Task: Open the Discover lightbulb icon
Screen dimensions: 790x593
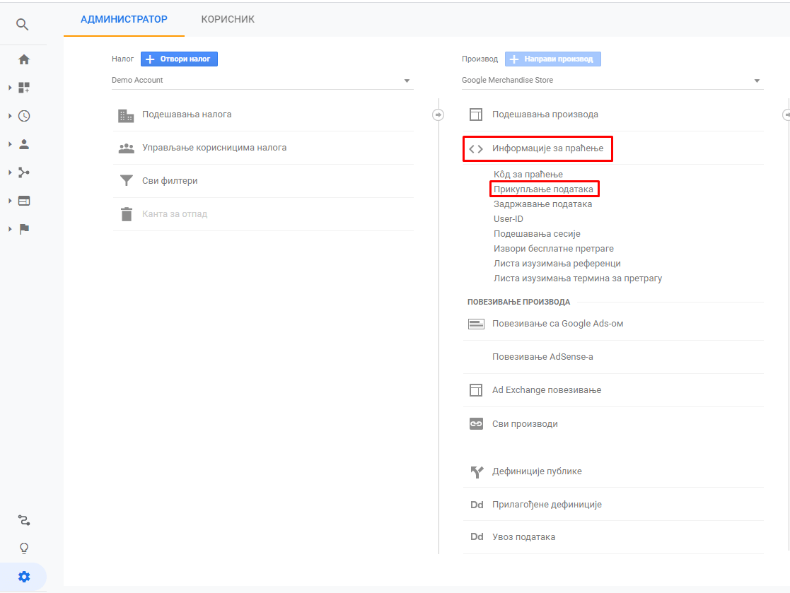Action: (x=23, y=548)
